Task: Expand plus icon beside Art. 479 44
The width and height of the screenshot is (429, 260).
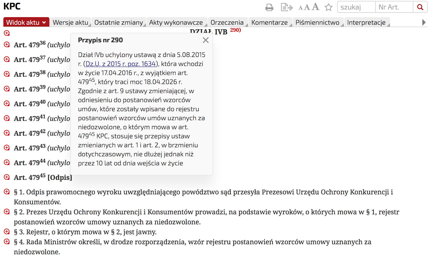Action: [x=7, y=162]
